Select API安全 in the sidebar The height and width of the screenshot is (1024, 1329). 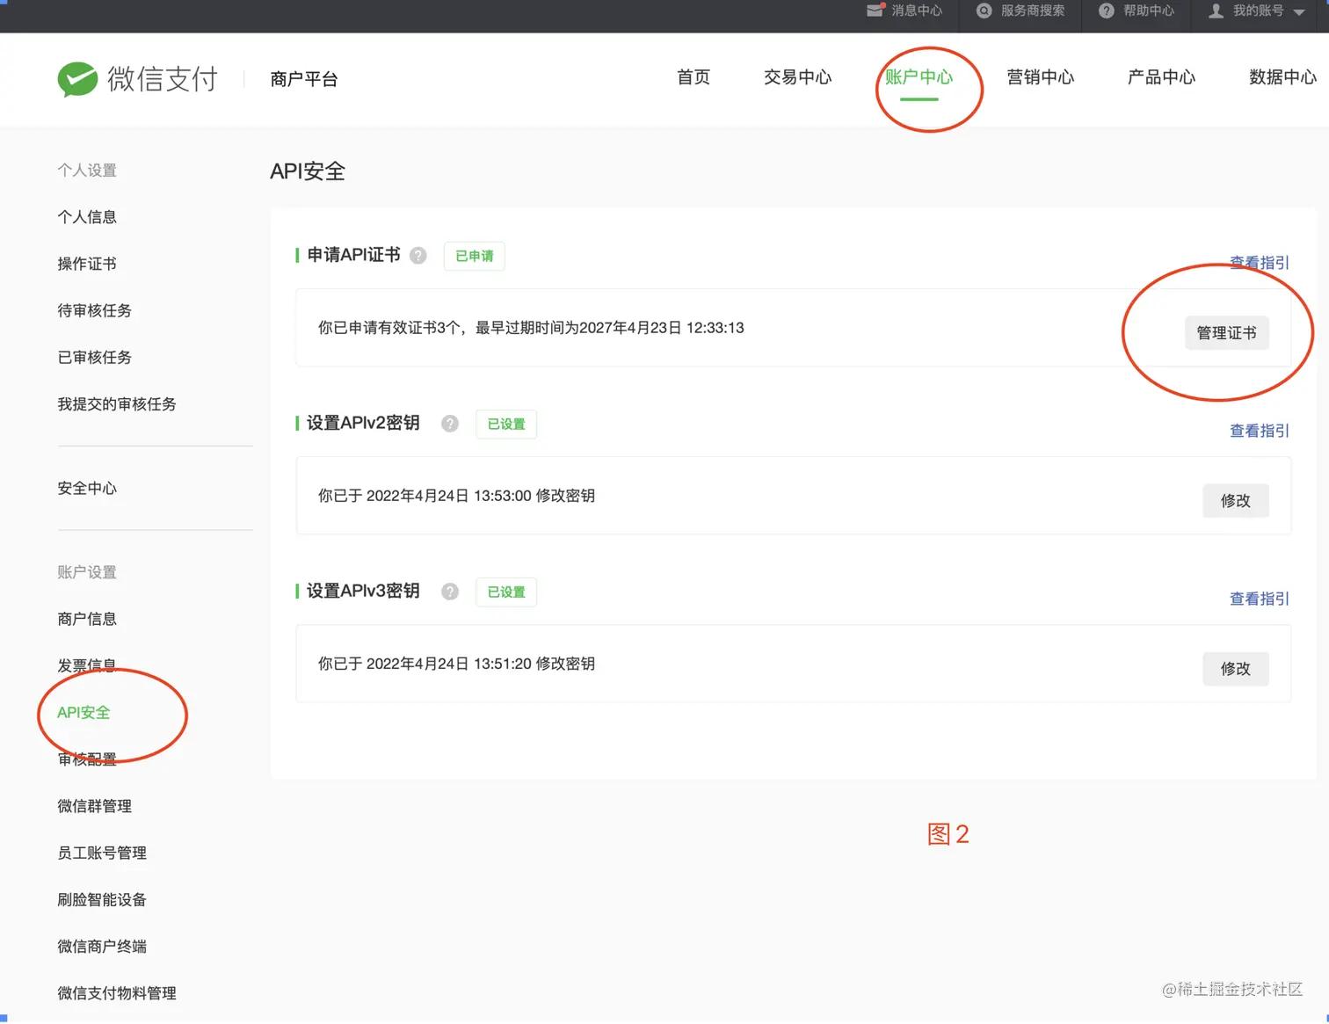click(84, 713)
